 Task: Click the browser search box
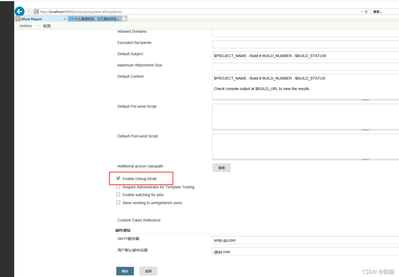385,12
